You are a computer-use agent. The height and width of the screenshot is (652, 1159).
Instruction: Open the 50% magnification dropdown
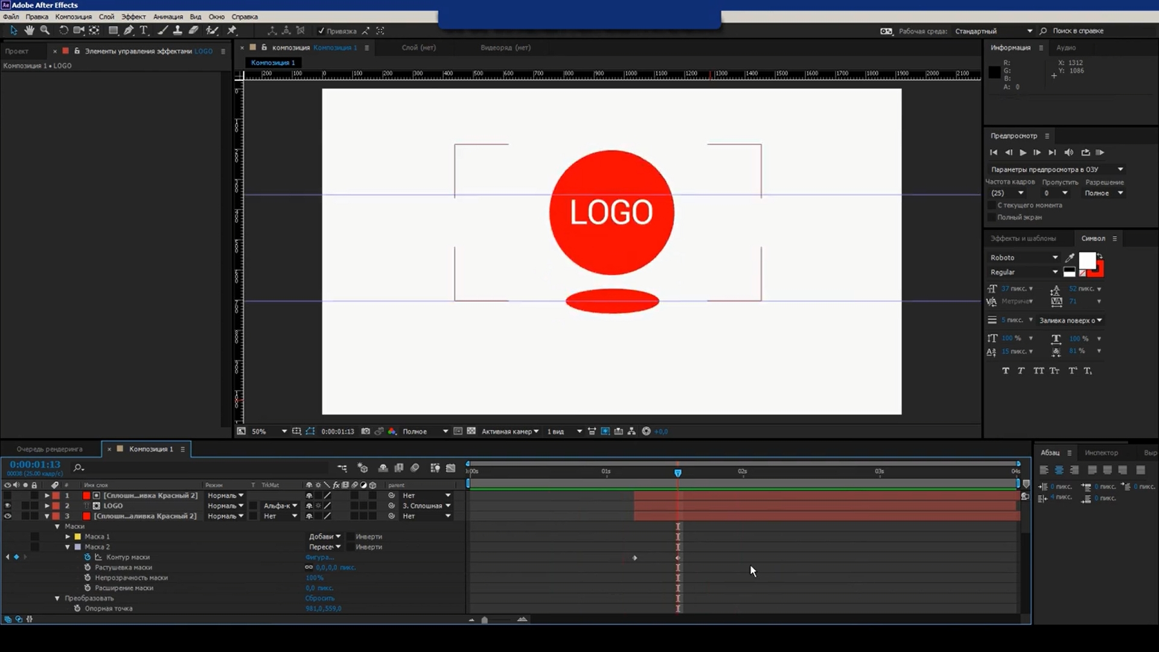[x=284, y=432]
